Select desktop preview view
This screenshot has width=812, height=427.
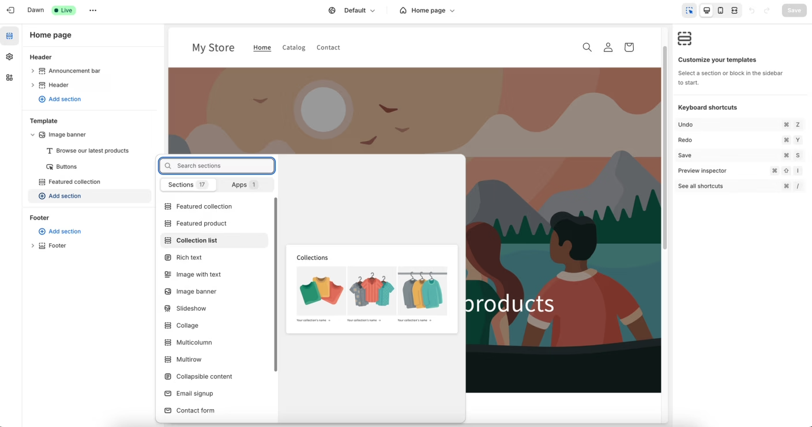[x=706, y=10]
